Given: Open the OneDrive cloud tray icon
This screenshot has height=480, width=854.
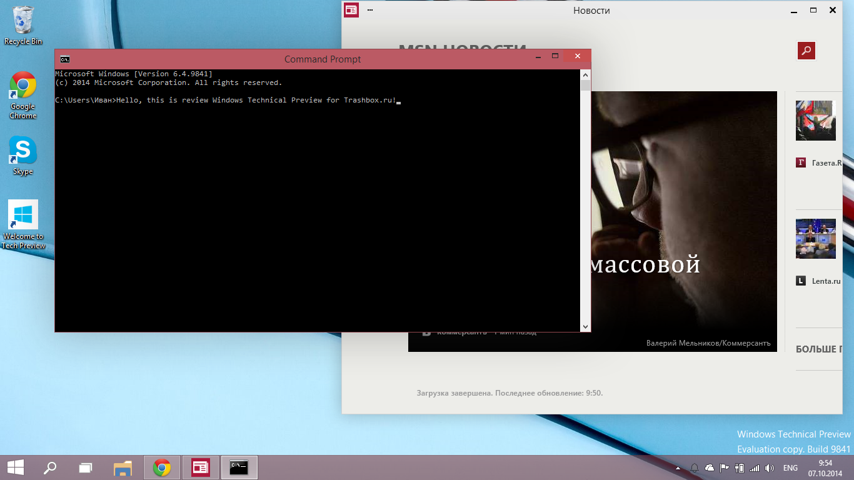Looking at the screenshot, I should [710, 467].
